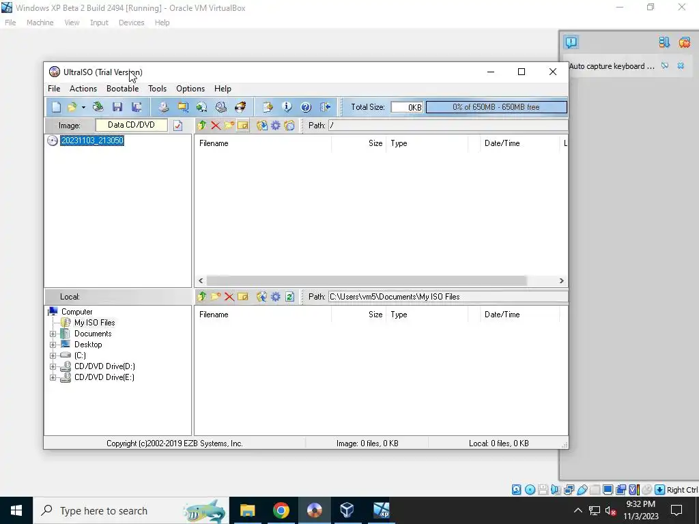
Task: Sort the image file list by Size column
Action: (x=358, y=143)
